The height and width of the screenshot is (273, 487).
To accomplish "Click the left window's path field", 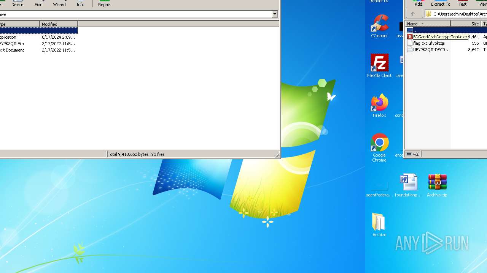I will [x=136, y=14].
